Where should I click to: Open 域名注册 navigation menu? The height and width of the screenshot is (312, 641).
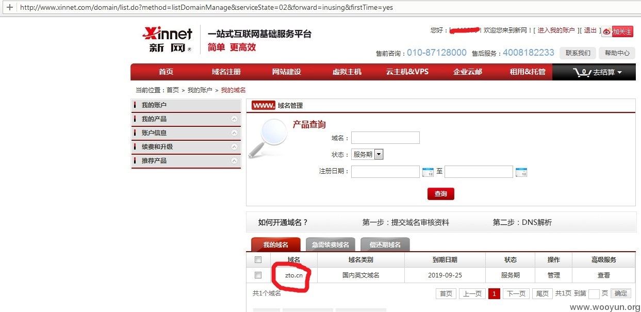(226, 72)
